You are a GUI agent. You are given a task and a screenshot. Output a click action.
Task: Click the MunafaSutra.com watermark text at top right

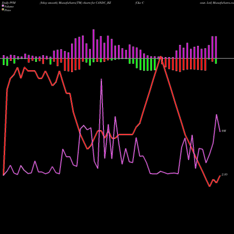tap(223, 3)
